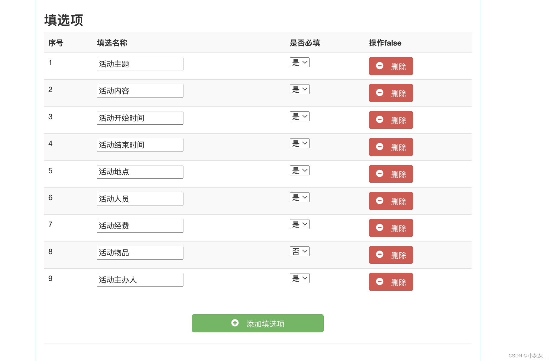The height and width of the screenshot is (361, 553).
Task: Click the minus icon beside 活动内容 delete
Action: 380,93
